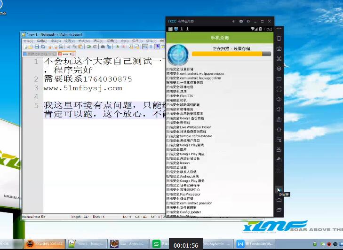The image size is (343, 250).
Task: Toggle Word Wrap icon in Notepad++ toolbar
Action: pos(145,47)
